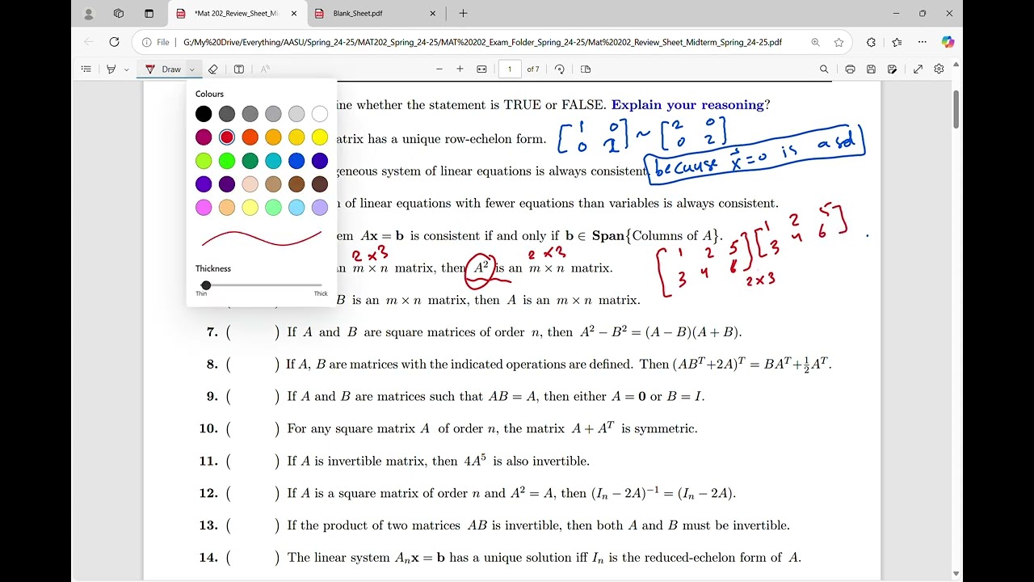
Task: Open Edge Settings and more menu
Action: [923, 42]
